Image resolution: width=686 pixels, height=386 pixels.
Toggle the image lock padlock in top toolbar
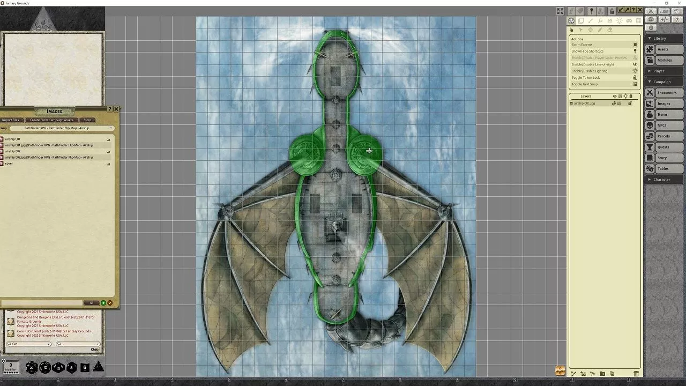pos(612,11)
